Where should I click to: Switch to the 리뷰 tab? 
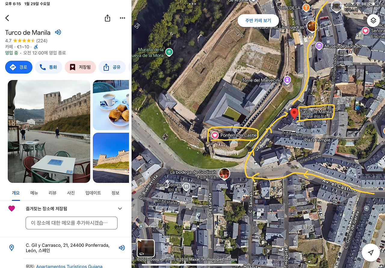pos(52,193)
